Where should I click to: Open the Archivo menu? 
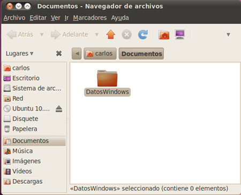pyautogui.click(x=14, y=18)
